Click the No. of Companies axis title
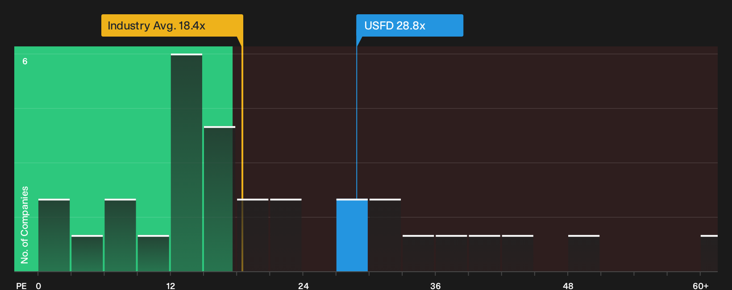 (x=25, y=224)
